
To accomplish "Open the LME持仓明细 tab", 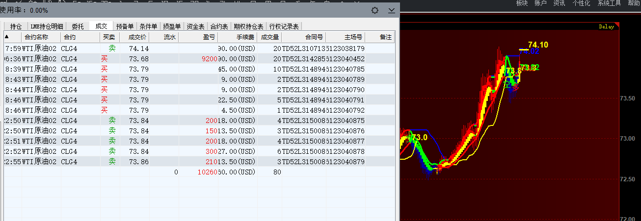I will 47,26.
